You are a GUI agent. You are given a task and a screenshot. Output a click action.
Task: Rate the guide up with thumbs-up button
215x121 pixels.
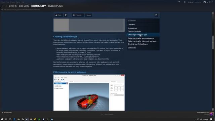click(58, 15)
